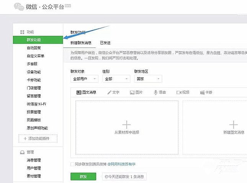Open 消息管理 in sidebar
The width and height of the screenshot is (247, 183).
point(34,160)
